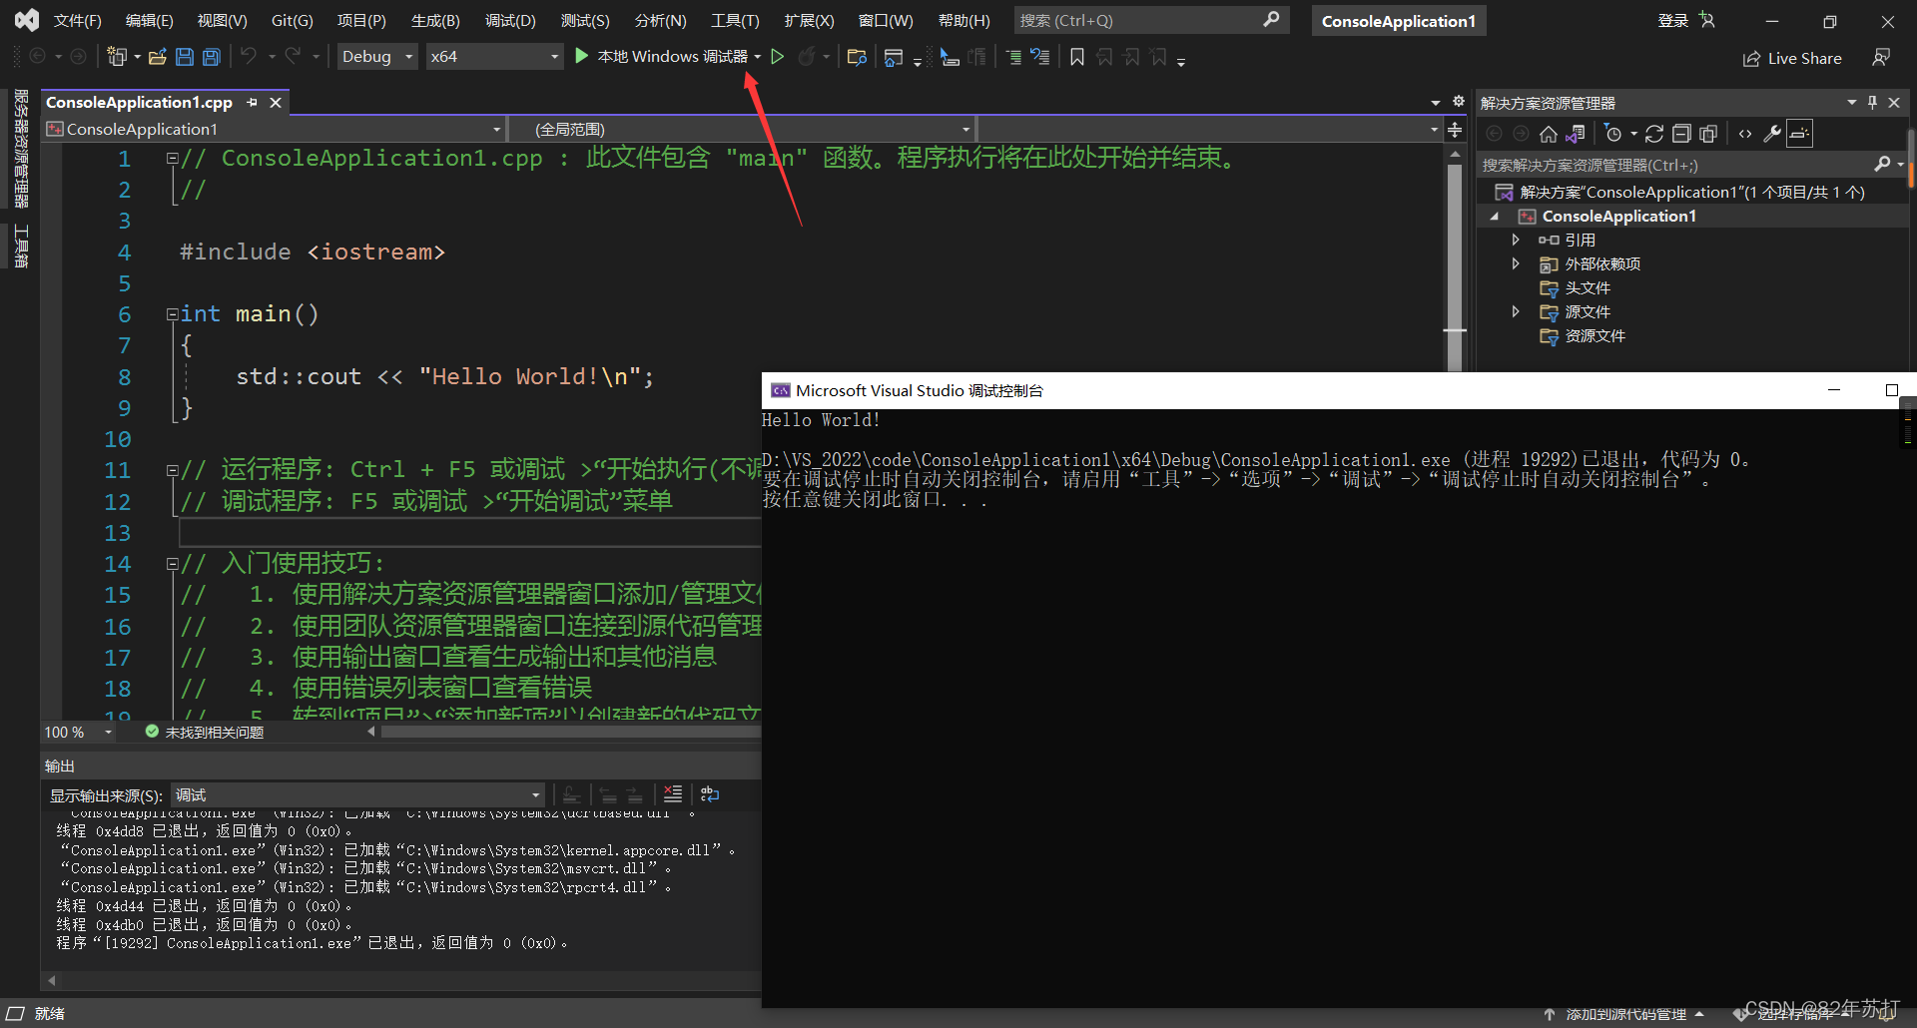
Task: Open the 100 % zoom level dropdown
Action: coord(79,732)
